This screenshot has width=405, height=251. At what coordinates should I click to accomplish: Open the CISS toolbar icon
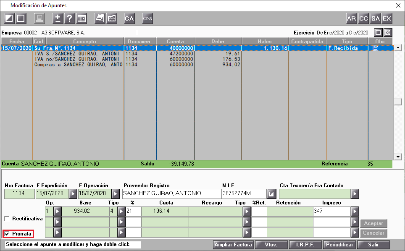coord(147,18)
